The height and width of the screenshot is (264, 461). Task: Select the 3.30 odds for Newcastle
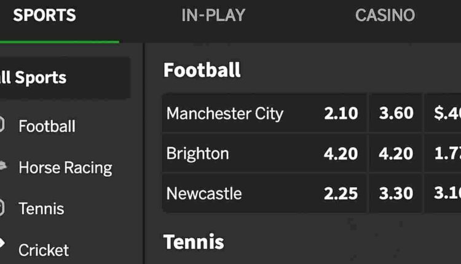click(x=396, y=194)
